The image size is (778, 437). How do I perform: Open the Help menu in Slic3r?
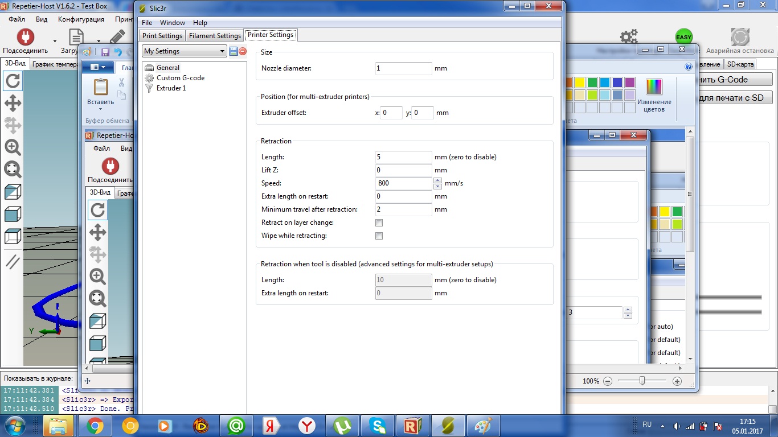coord(200,23)
